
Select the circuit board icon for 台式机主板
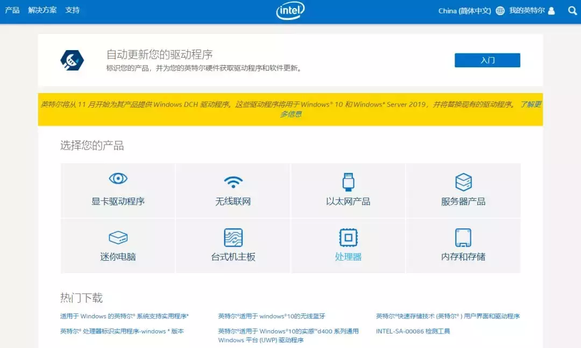coord(233,238)
